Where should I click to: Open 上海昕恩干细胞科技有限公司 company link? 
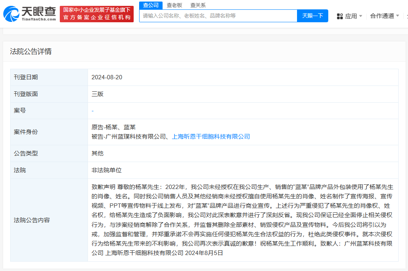click(x=211, y=137)
